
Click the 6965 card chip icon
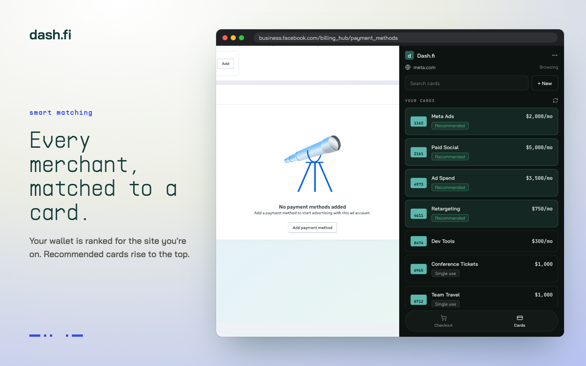[x=418, y=269]
